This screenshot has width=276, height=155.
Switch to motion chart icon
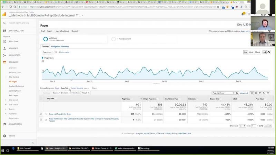(x=269, y=52)
